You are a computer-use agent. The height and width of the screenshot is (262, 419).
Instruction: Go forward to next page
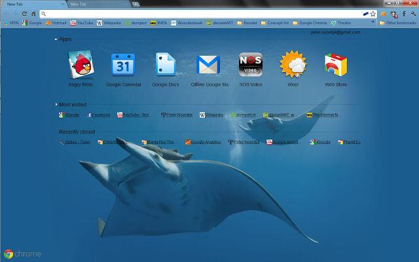pyautogui.click(x=15, y=14)
